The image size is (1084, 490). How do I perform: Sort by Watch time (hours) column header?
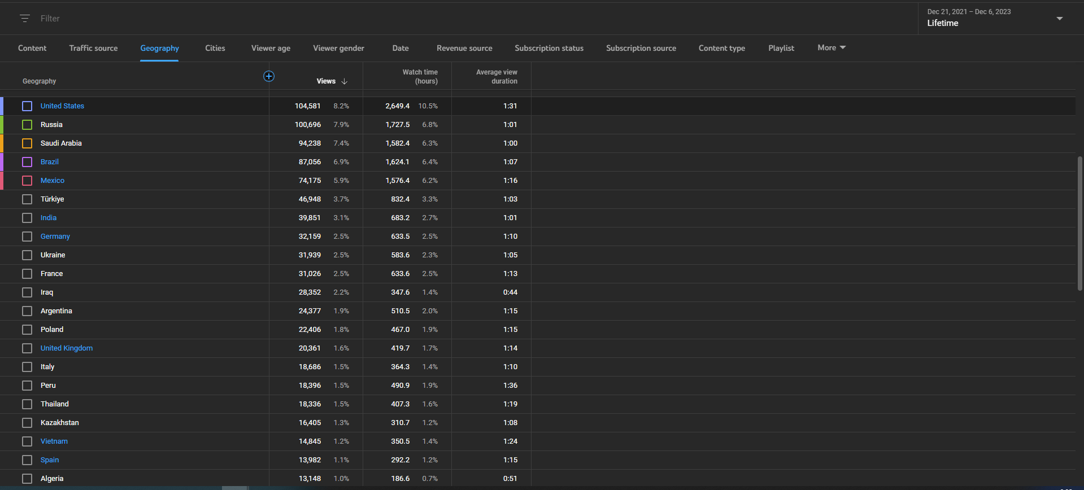coord(420,77)
